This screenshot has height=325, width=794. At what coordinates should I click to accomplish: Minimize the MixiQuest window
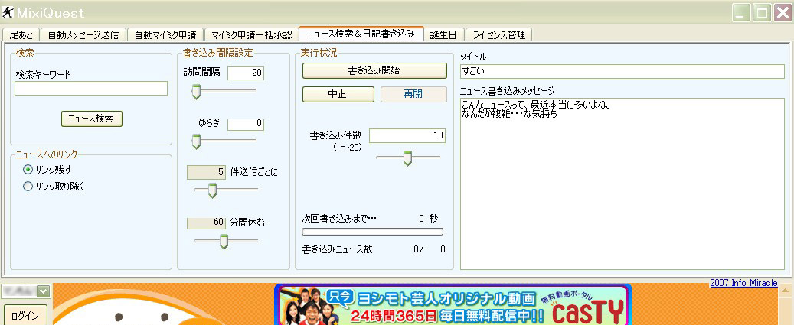tap(741, 13)
